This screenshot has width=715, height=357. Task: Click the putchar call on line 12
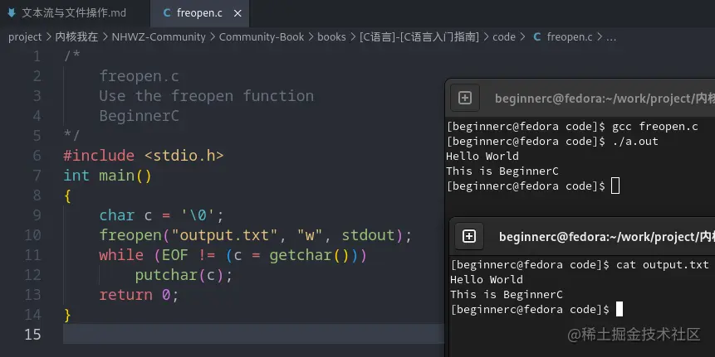pyautogui.click(x=165, y=275)
